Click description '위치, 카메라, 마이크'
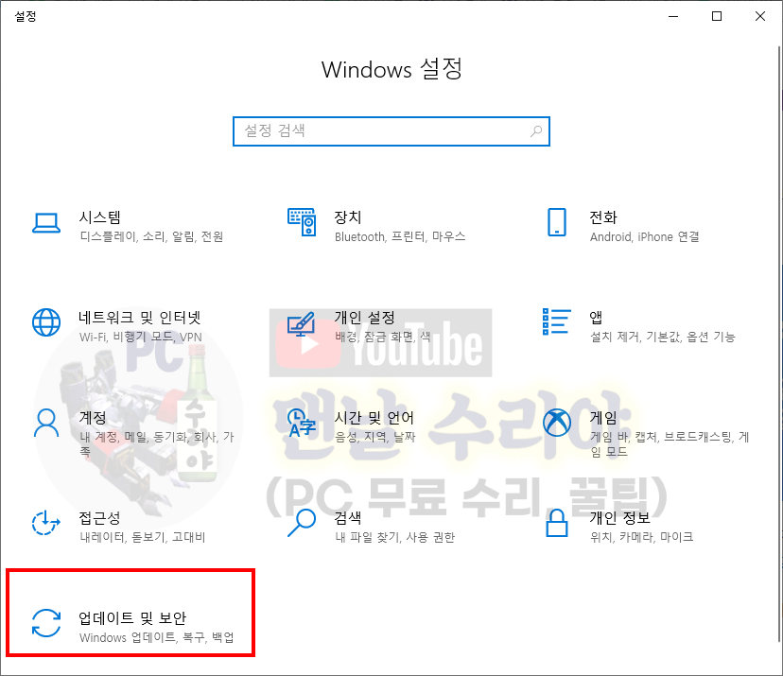This screenshot has width=783, height=676. pyautogui.click(x=642, y=537)
